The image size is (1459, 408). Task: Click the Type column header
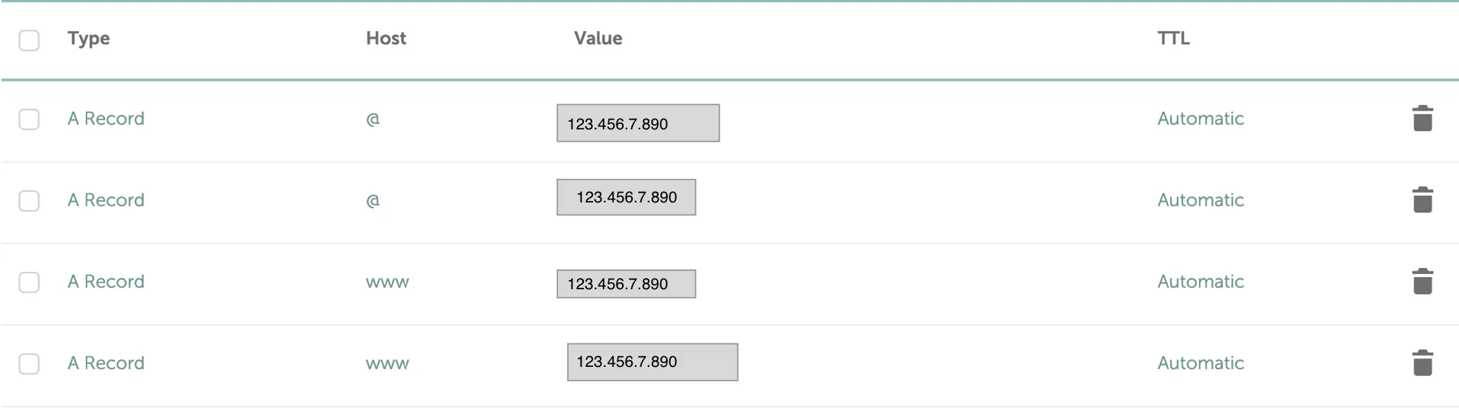[88, 38]
